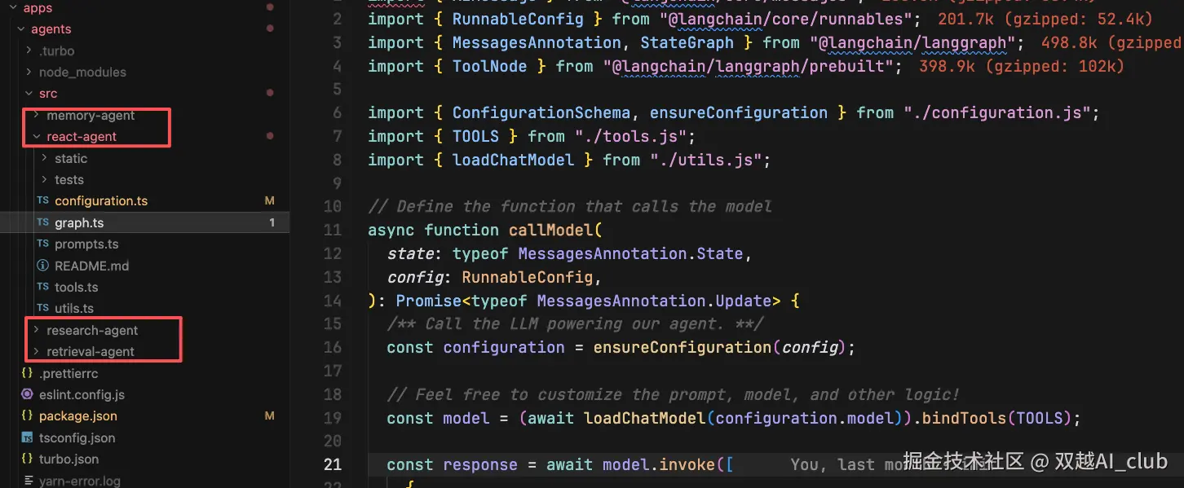1184x488 pixels.
Task: Expand the static folder chevron
Action: coord(45,158)
